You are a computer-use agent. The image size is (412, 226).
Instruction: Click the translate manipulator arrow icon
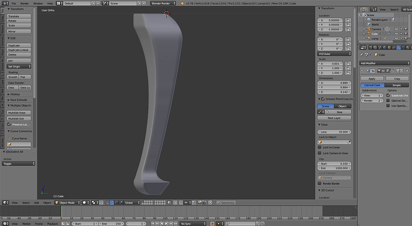112,203
